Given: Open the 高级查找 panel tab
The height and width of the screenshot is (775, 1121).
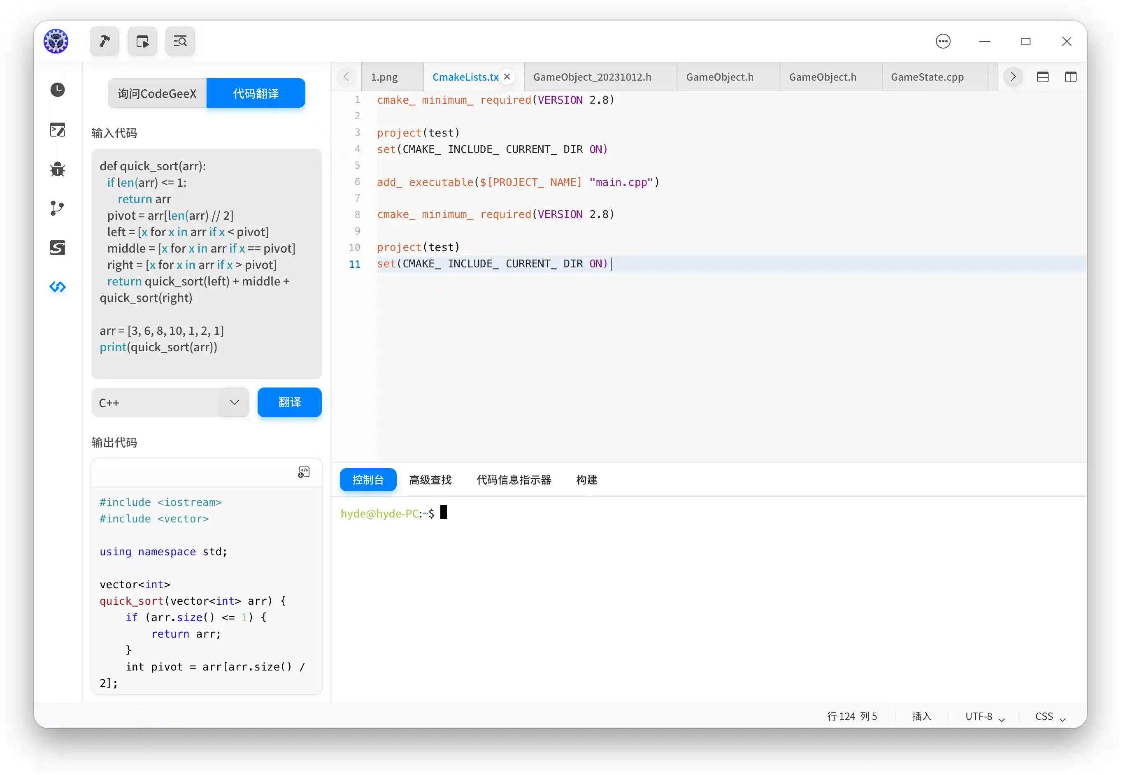Looking at the screenshot, I should [x=430, y=480].
